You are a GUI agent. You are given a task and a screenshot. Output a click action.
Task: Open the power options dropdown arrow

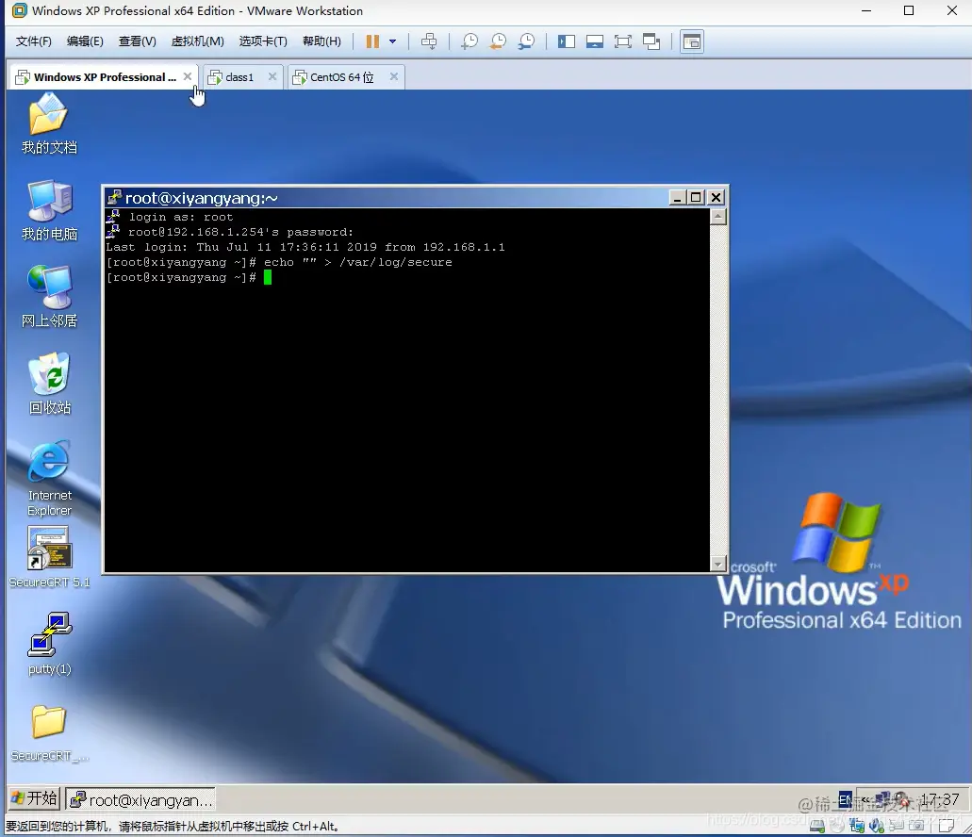pos(392,41)
